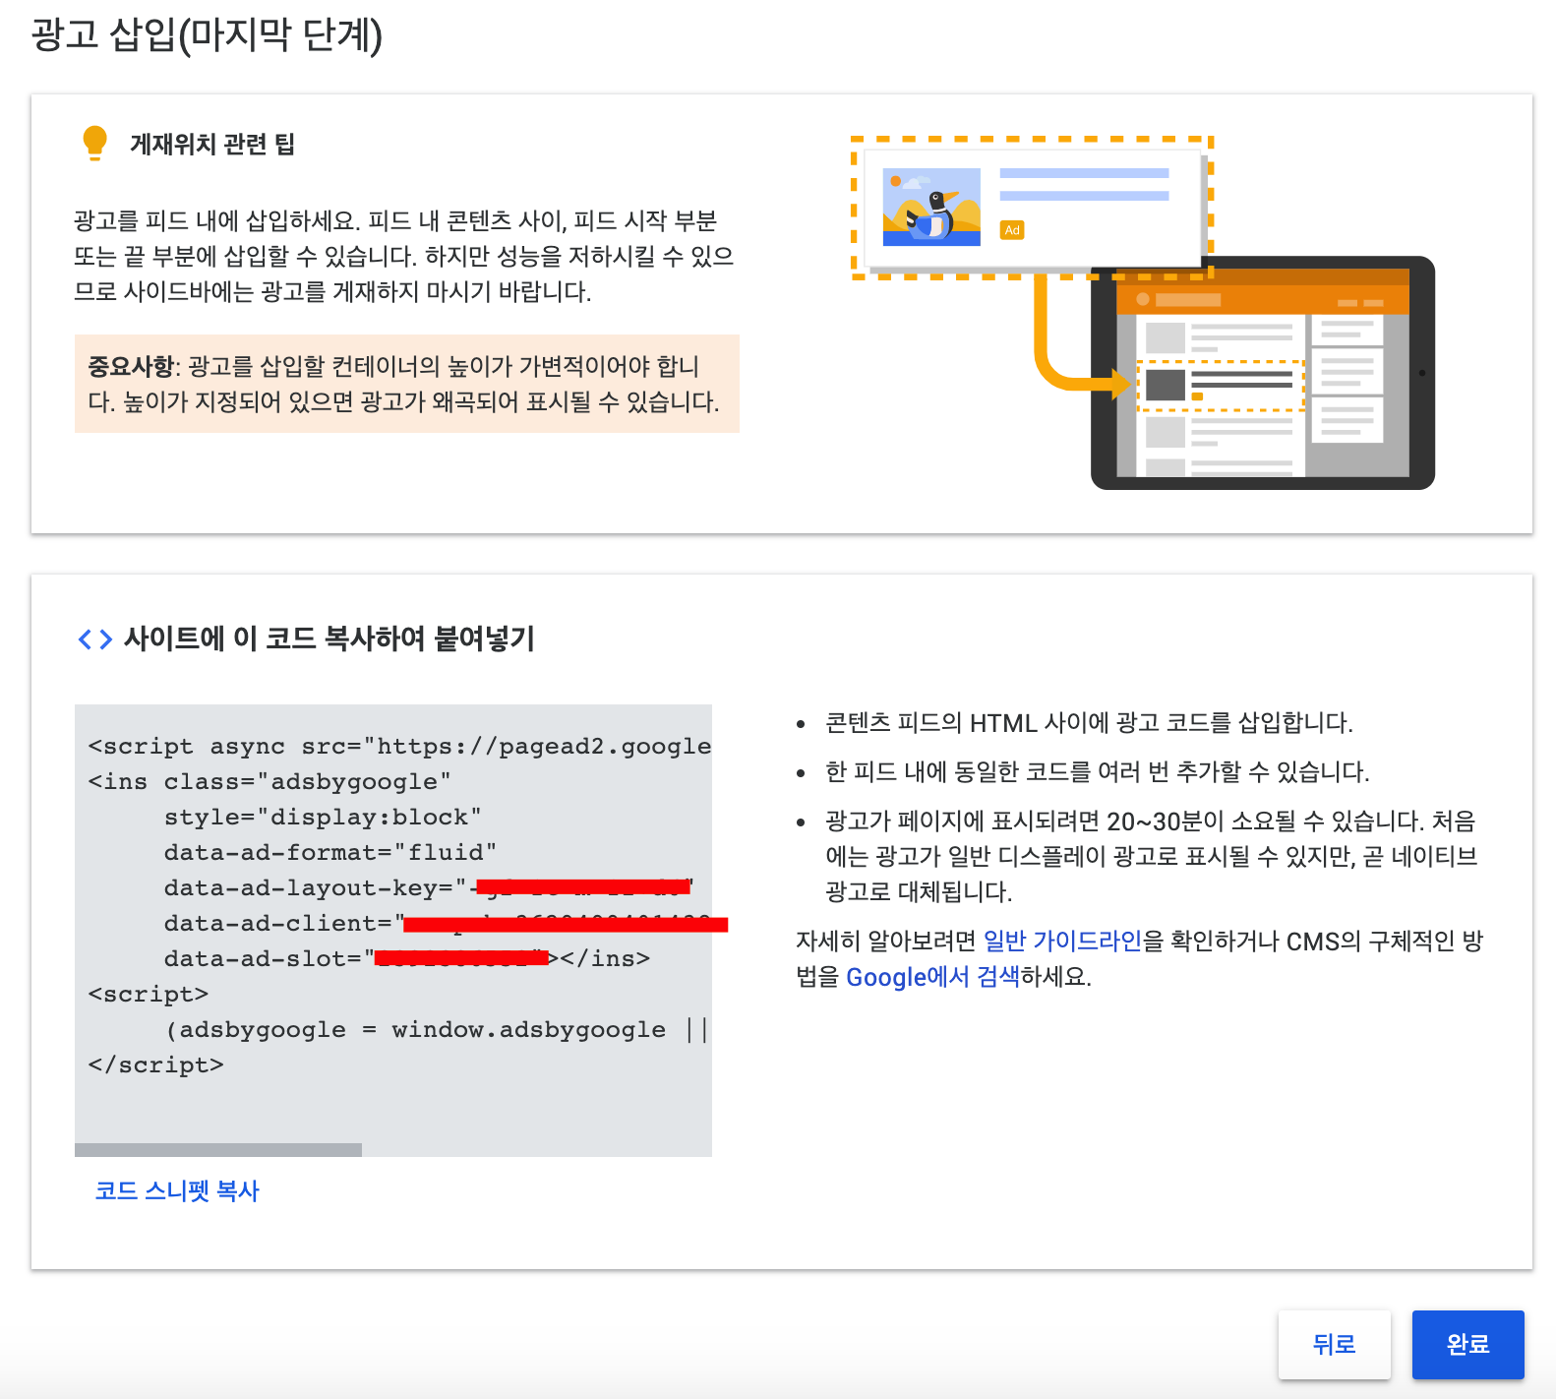
Task: Click the lightbulb tip icon
Action: (x=94, y=144)
